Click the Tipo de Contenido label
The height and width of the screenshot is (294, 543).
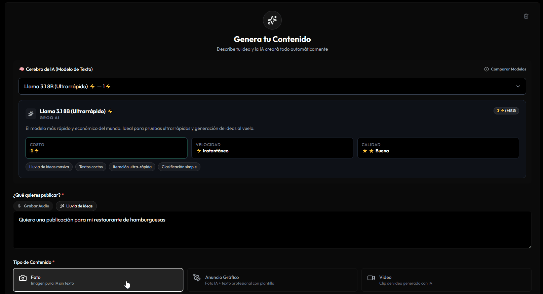tap(32, 262)
